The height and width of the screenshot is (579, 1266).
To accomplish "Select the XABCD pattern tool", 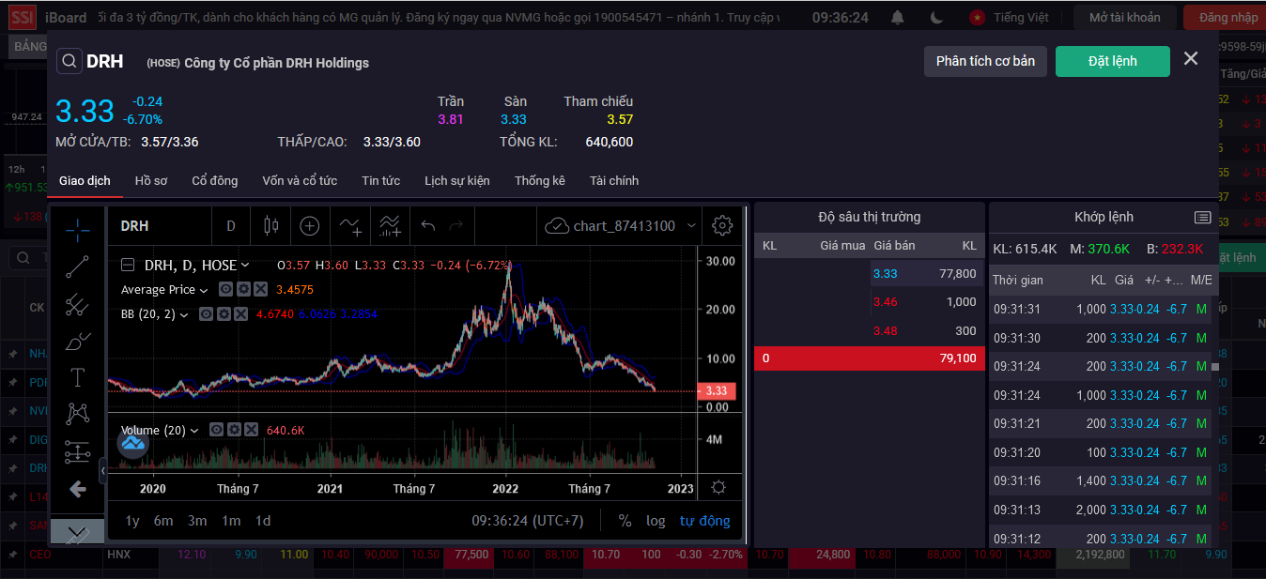I will [x=78, y=415].
